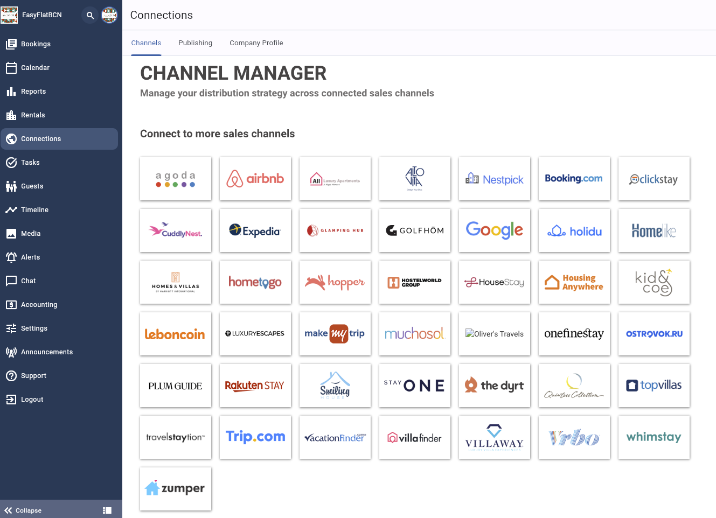Open the Hostelworld Group card
Image resolution: width=716 pixels, height=518 pixels.
point(415,282)
